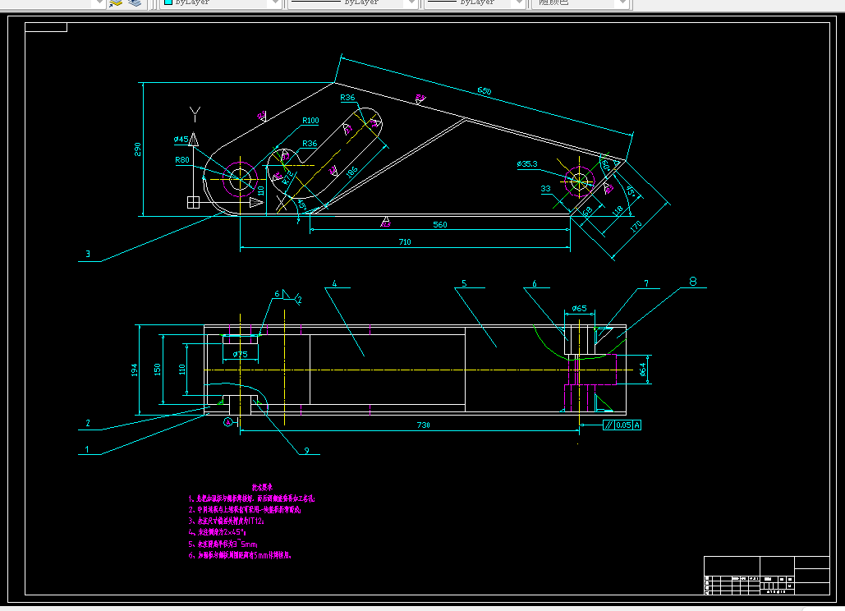Select technical note 4 mentioning 2×45°

click(218, 532)
